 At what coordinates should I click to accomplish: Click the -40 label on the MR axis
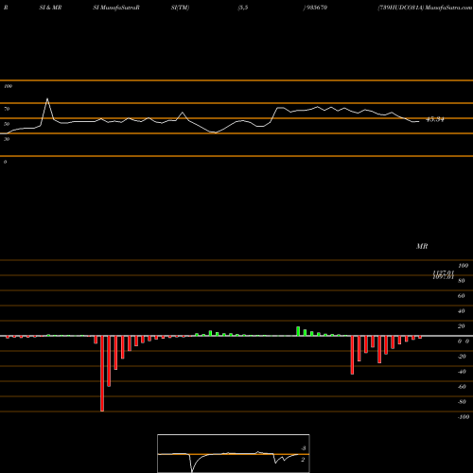(462, 372)
